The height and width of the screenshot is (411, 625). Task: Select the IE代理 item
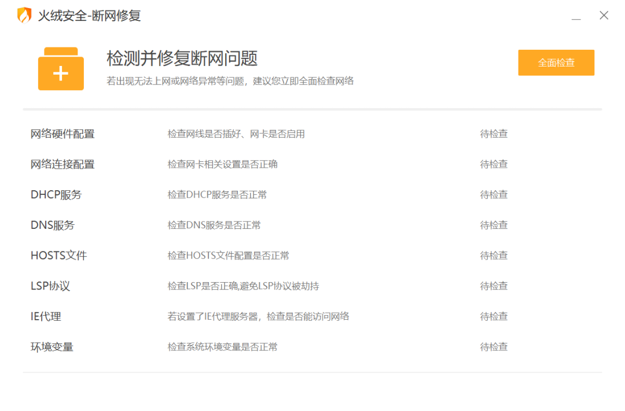(x=46, y=317)
